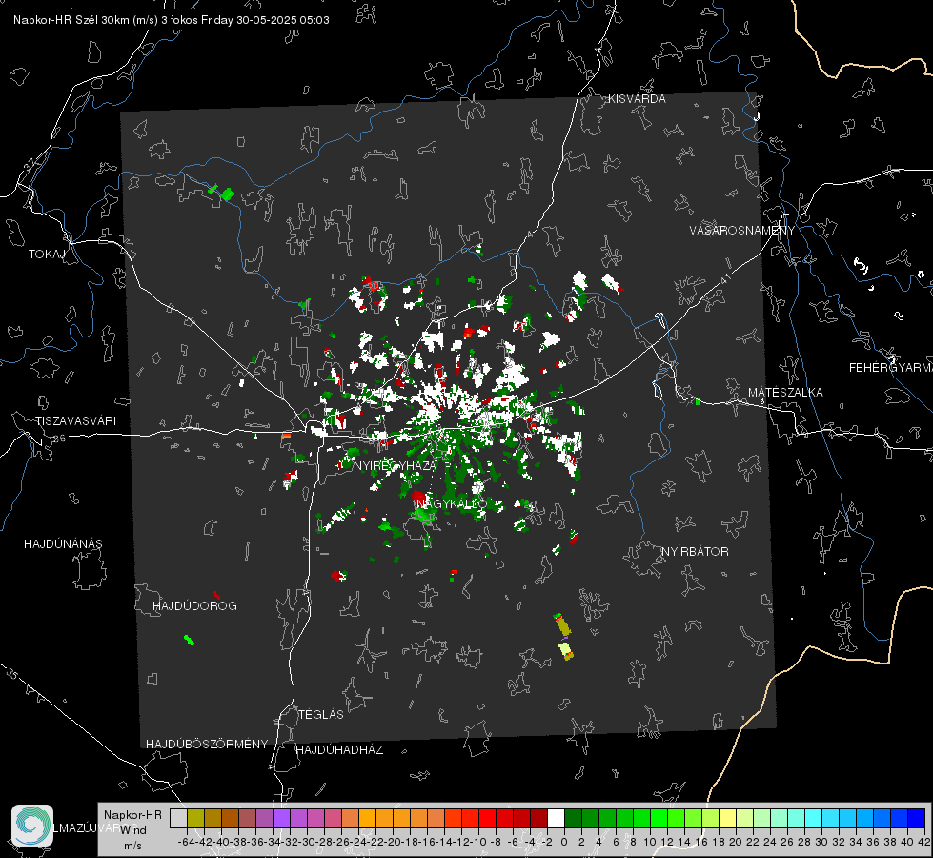Screen dimensions: 933x858
Task: Click the NYÍREGYHÁZA city label
Action: 396,465
